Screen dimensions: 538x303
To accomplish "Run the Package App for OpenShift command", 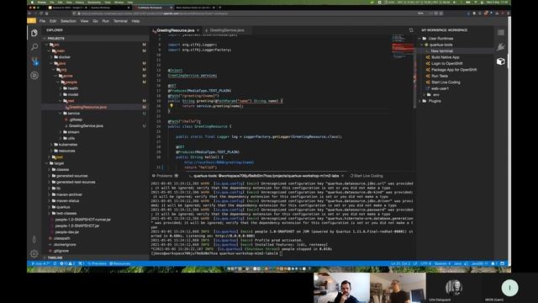I will click(454, 69).
